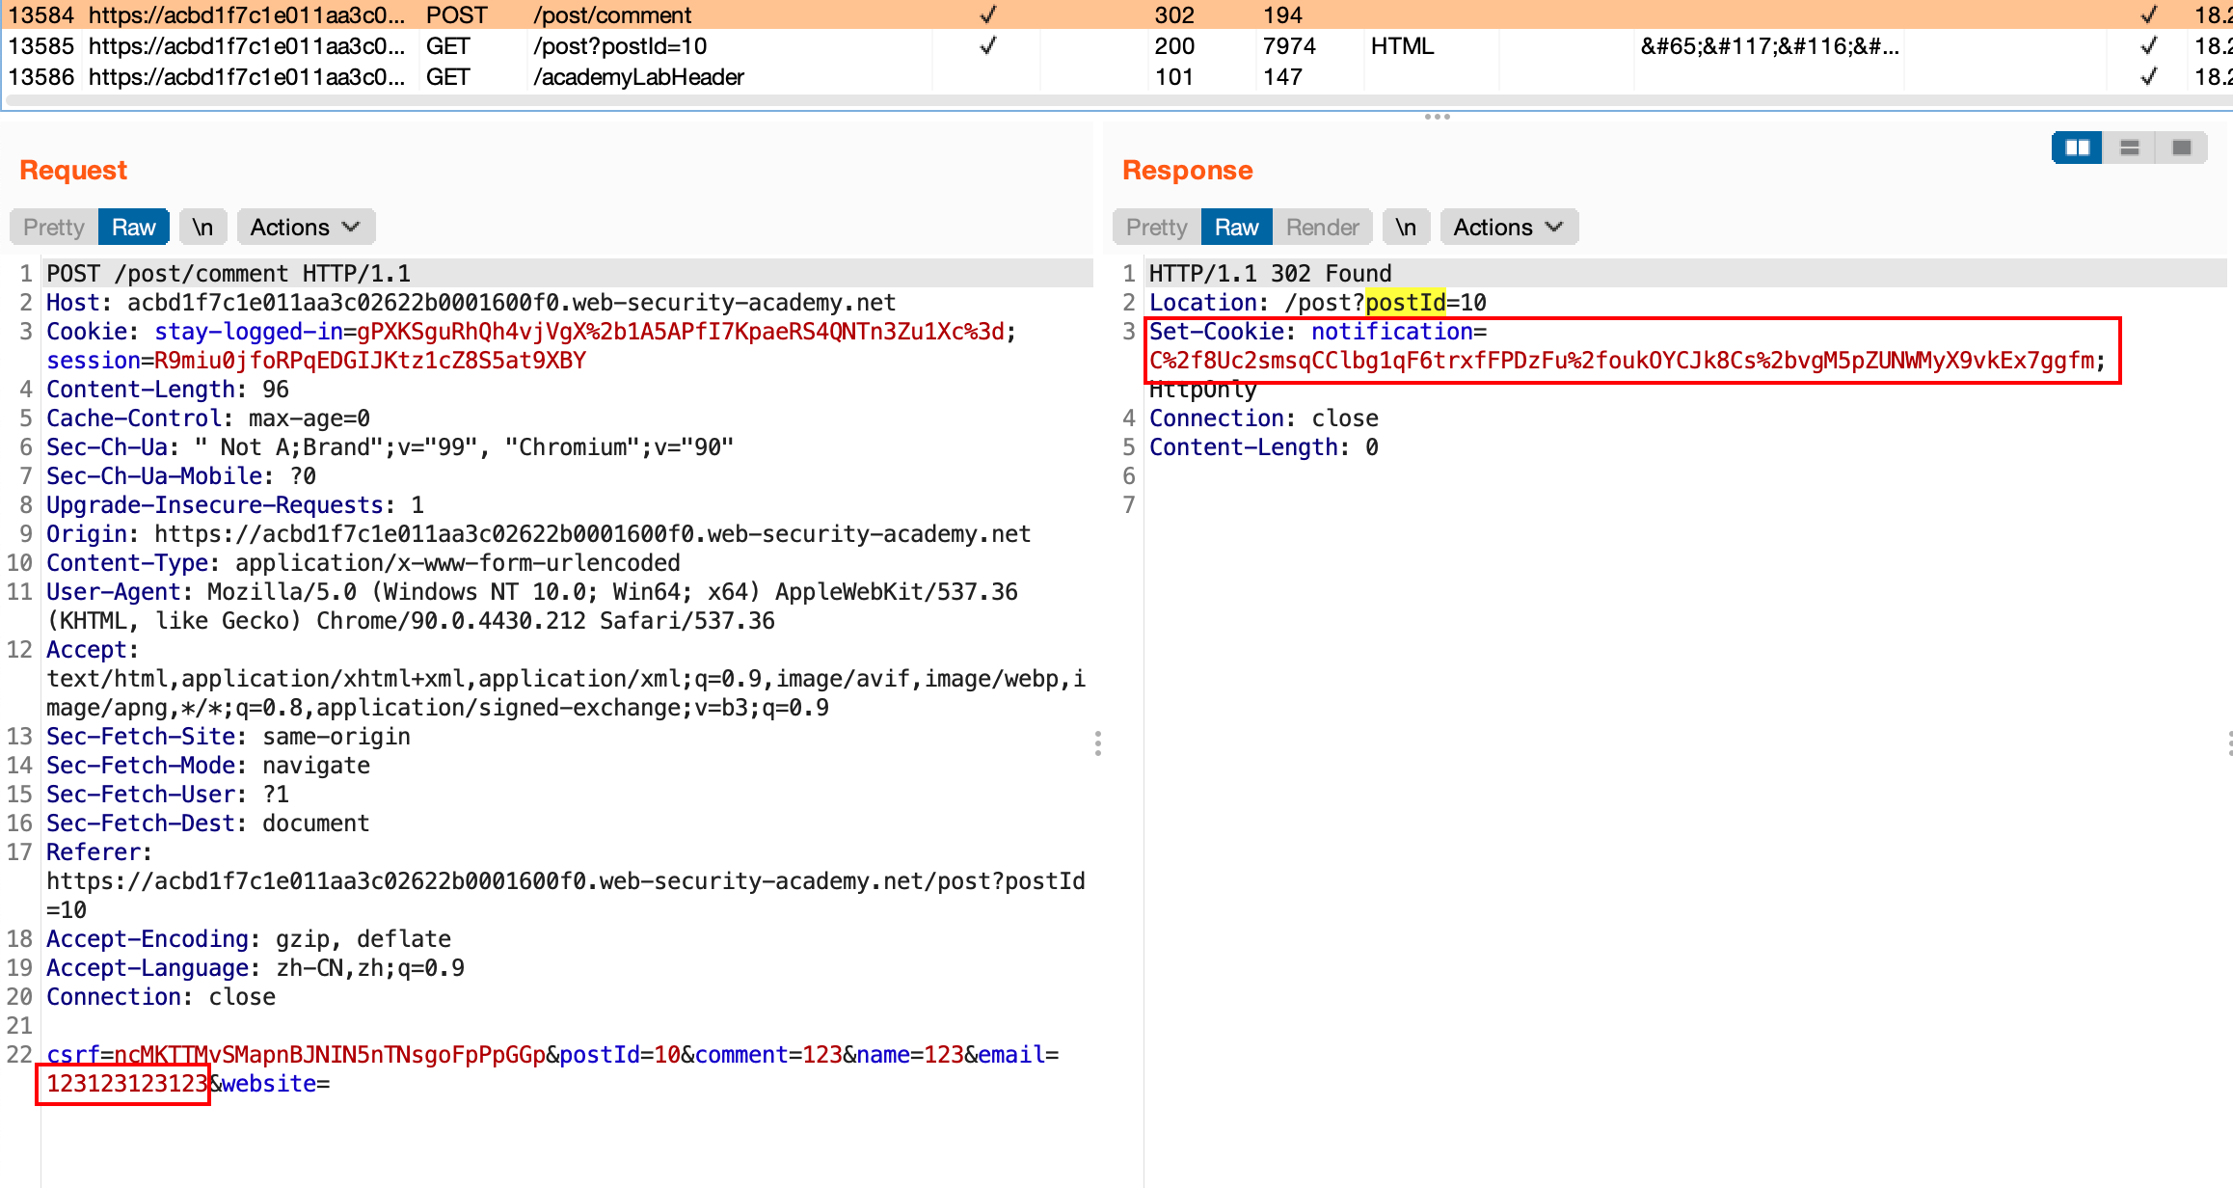
Task: Click the checkmark in the /post/comment row
Action: point(987,15)
